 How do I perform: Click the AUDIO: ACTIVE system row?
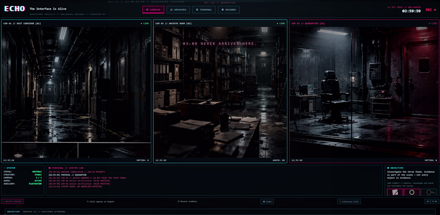click(22, 181)
